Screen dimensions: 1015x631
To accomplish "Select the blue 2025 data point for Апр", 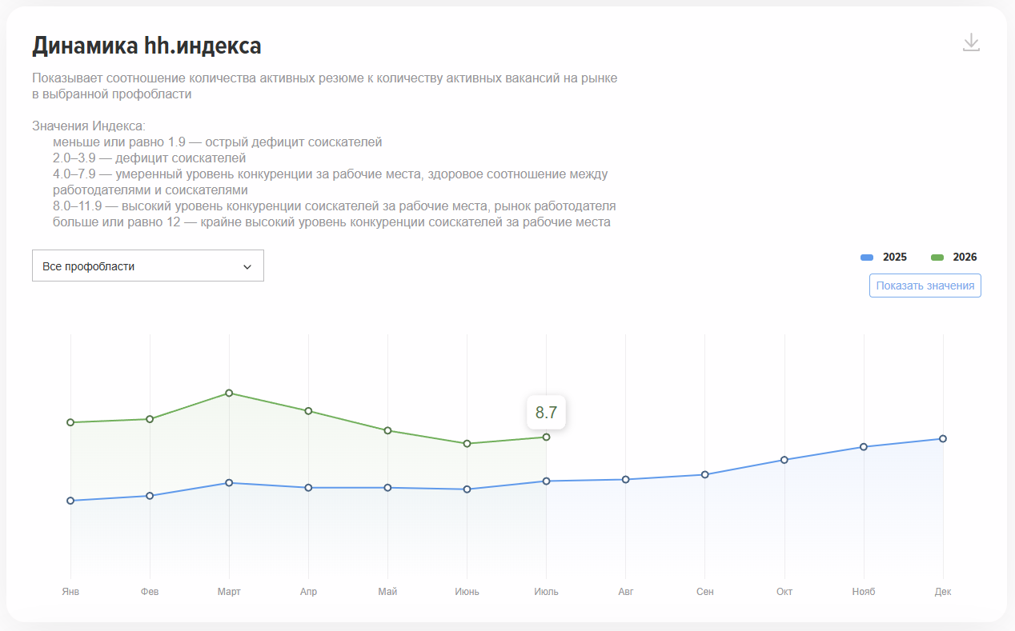I will [x=308, y=488].
